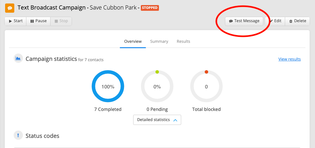
Task: Click the 100% completed progress ring
Action: (x=108, y=87)
